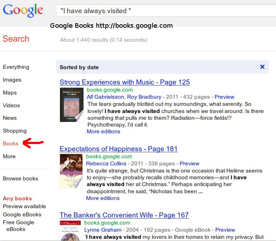Open Shopping results
This screenshot has width=276, height=241.
pos(15,131)
